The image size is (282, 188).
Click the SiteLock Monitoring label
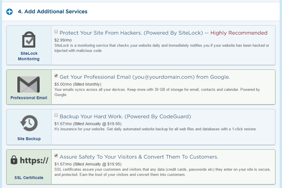click(x=29, y=56)
